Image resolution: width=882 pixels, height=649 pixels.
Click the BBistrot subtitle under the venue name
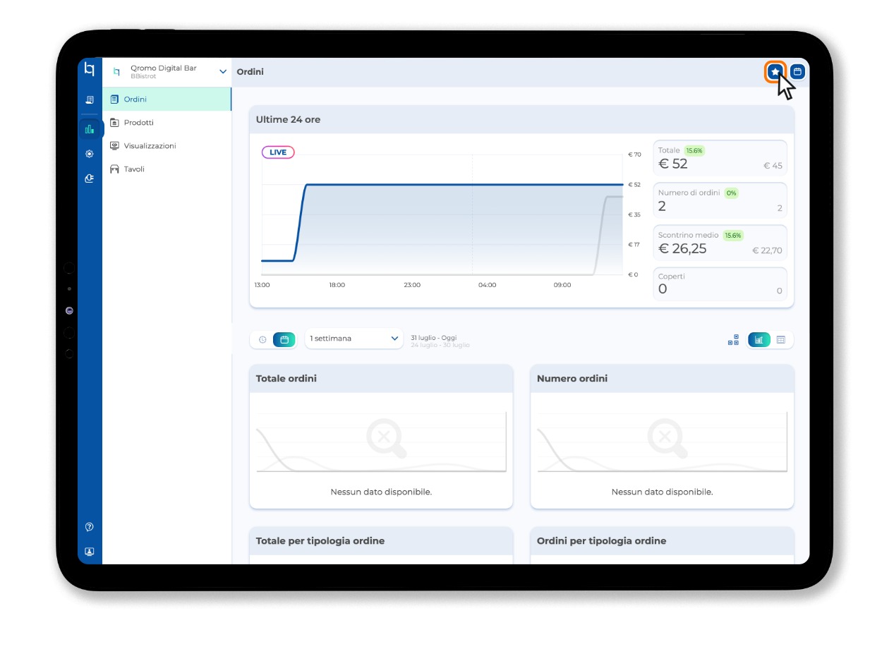pyautogui.click(x=143, y=76)
